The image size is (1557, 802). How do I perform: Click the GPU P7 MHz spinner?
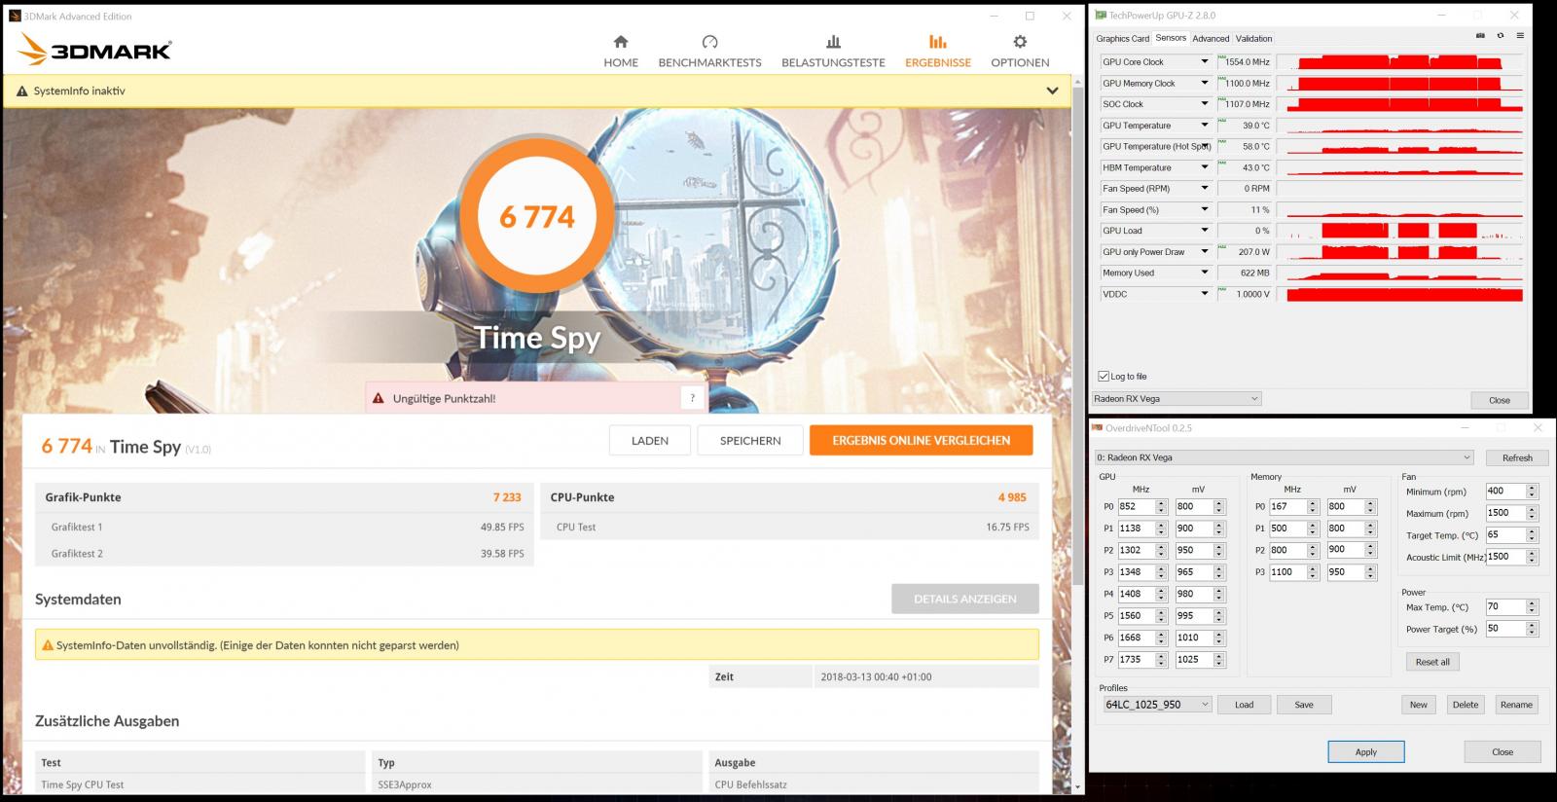(1161, 660)
